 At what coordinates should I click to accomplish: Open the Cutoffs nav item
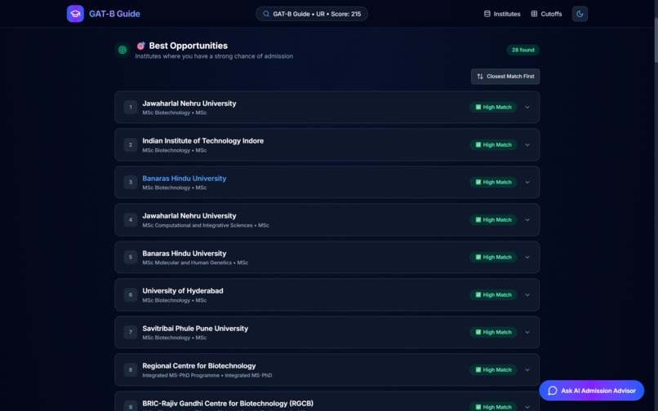(x=546, y=14)
